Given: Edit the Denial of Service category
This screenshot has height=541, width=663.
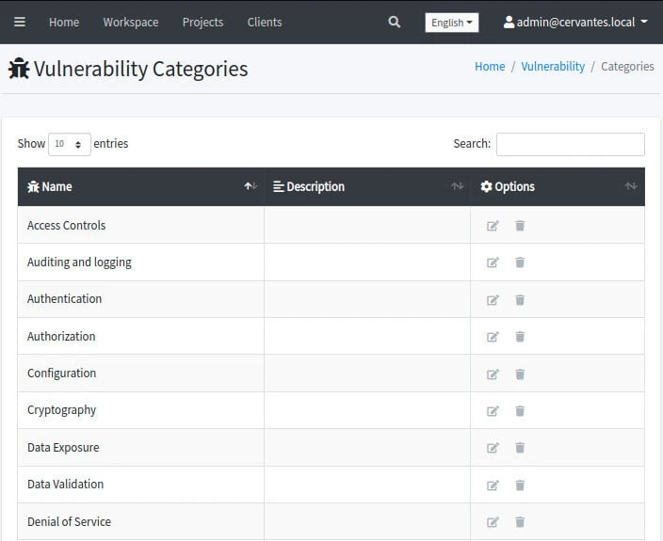Looking at the screenshot, I should pyautogui.click(x=493, y=522).
